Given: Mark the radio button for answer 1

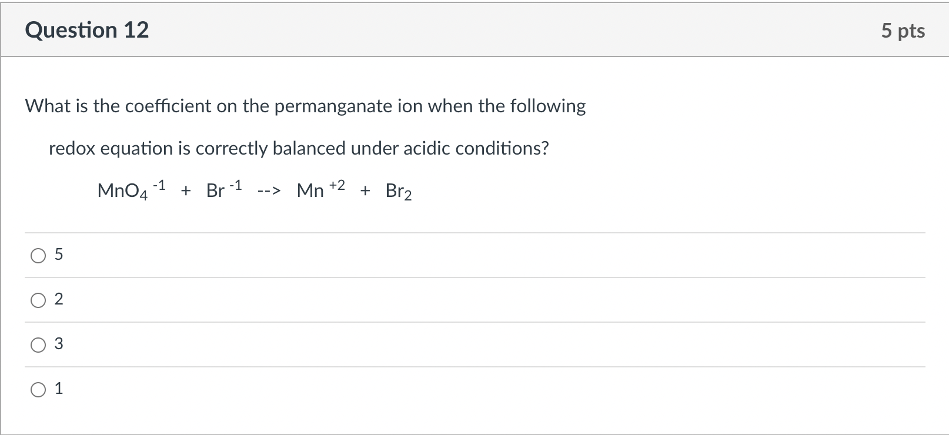Looking at the screenshot, I should (x=38, y=389).
